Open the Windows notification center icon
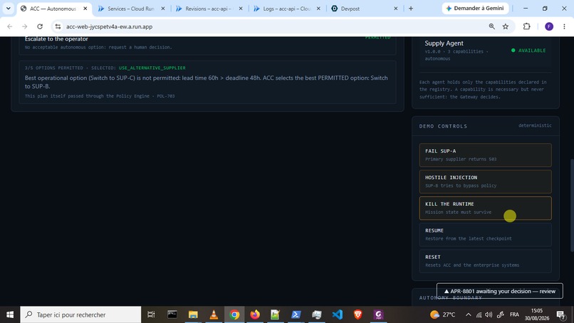Screen dimensions: 574x323 (x=560, y=314)
